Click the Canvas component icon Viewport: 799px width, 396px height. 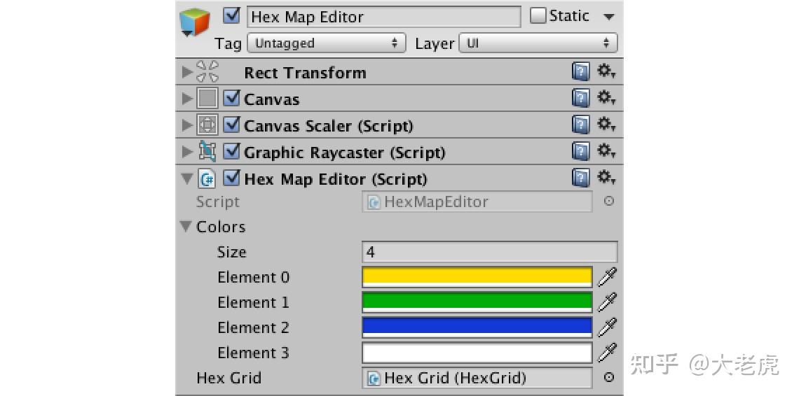[x=207, y=99]
